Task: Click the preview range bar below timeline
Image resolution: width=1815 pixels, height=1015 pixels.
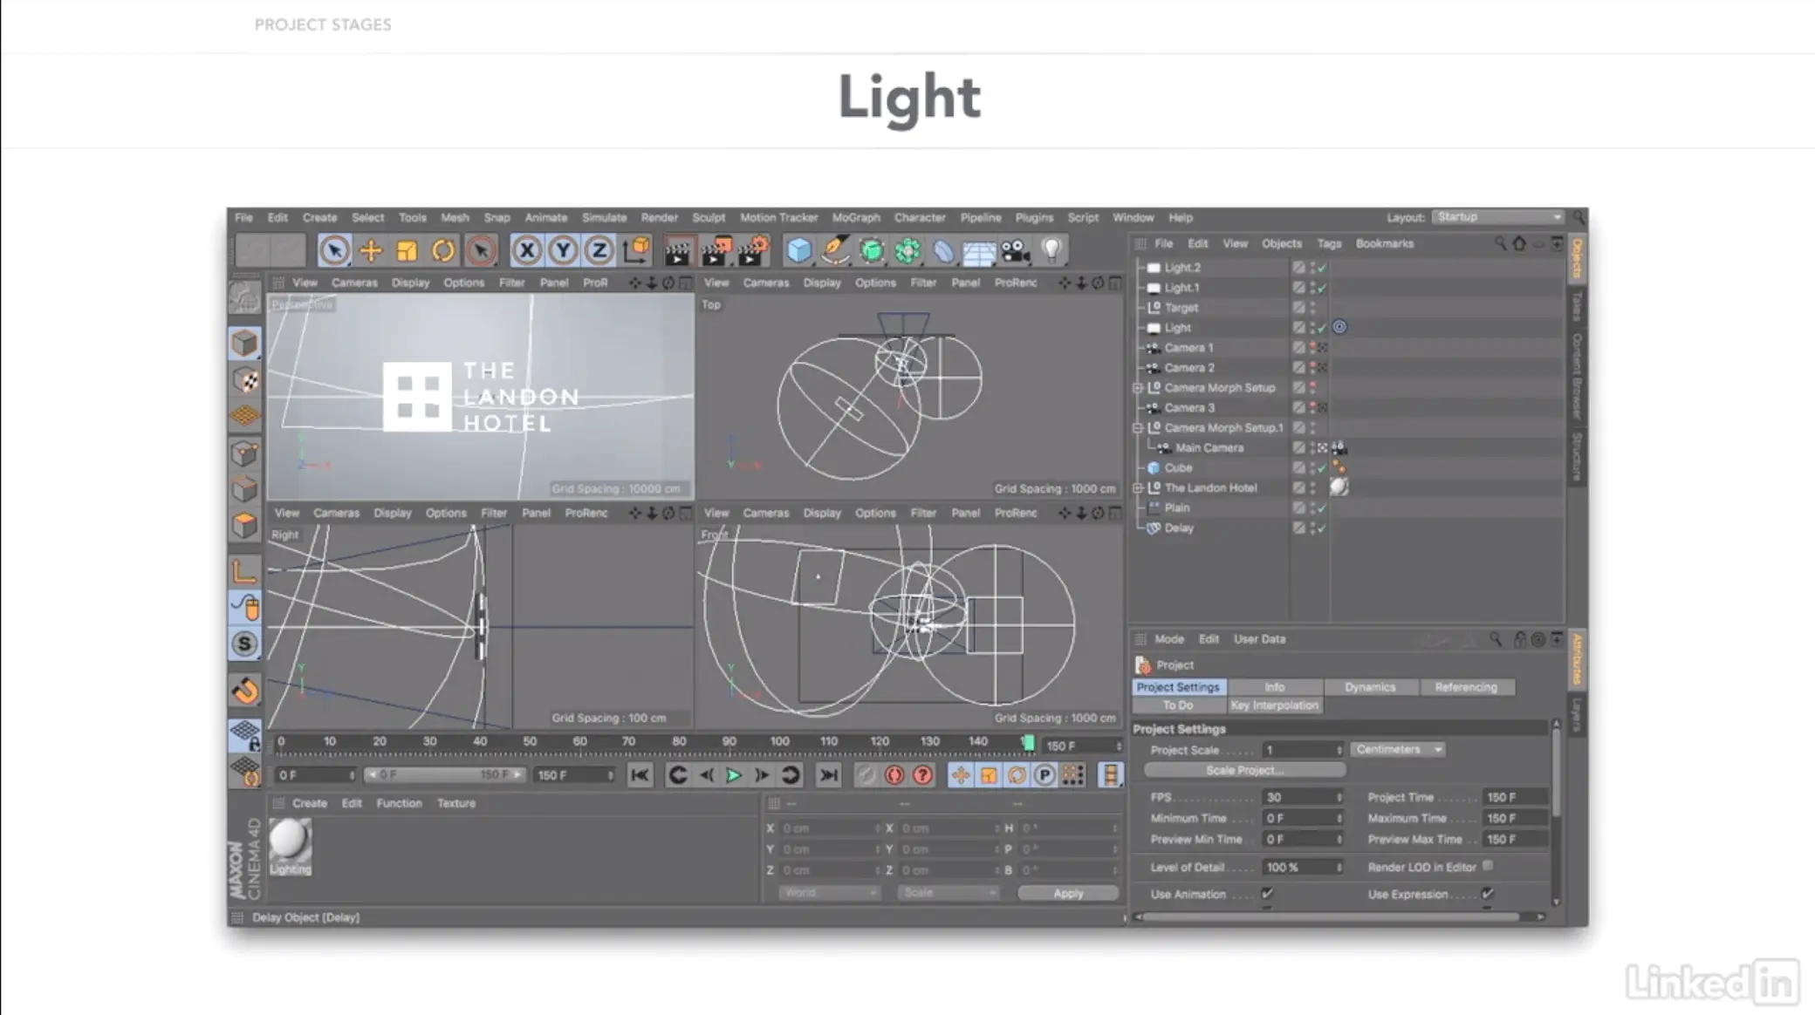Action: pyautogui.click(x=445, y=775)
